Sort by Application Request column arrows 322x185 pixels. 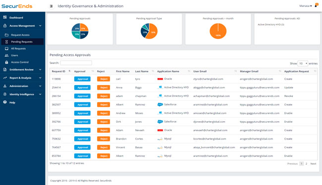pos(315,71)
